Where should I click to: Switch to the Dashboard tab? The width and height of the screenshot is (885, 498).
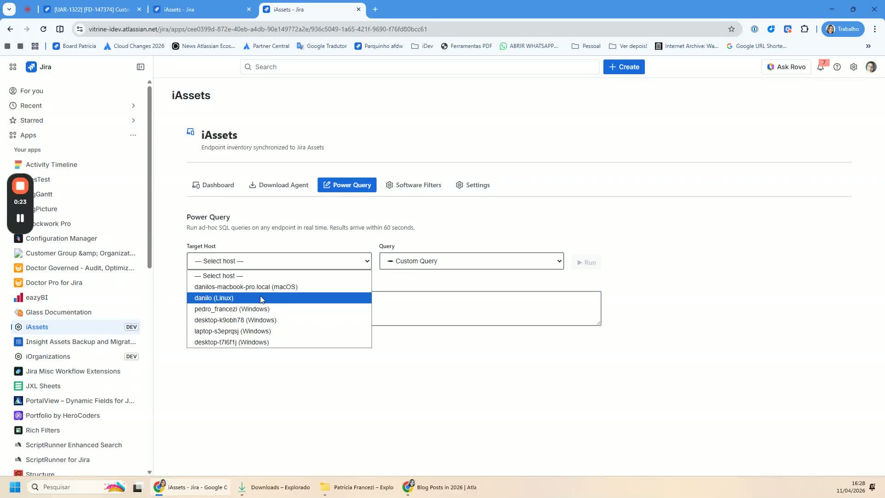pos(213,185)
